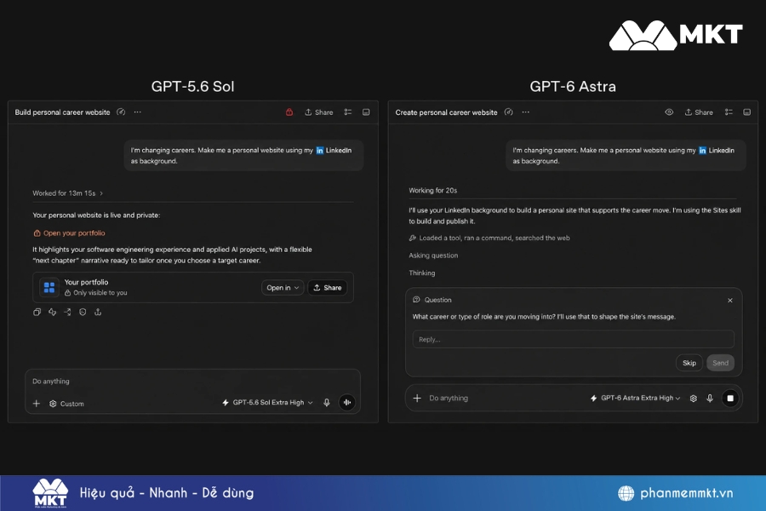Click the plus icon in the right prompt box

pyautogui.click(x=417, y=398)
